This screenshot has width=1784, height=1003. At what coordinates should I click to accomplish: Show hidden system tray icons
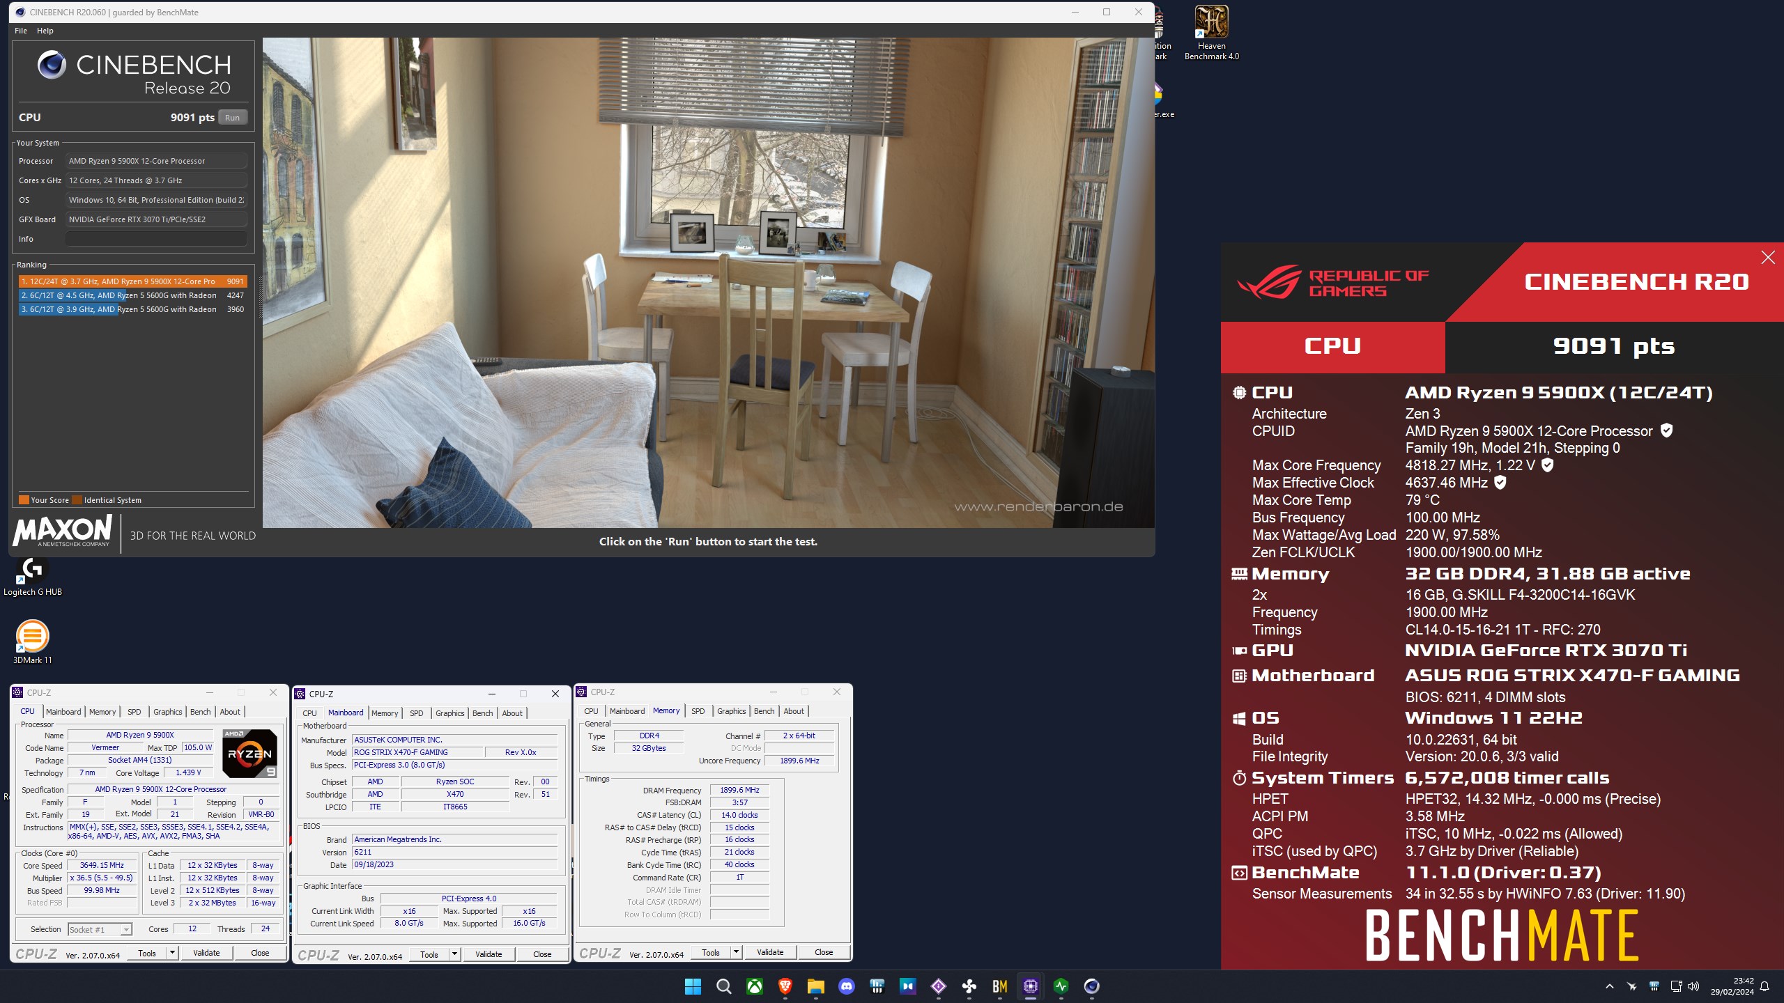[x=1610, y=986]
